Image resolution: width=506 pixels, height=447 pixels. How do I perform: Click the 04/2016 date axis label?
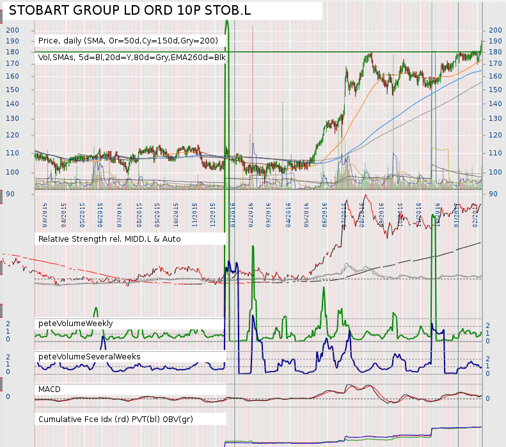tap(288, 215)
